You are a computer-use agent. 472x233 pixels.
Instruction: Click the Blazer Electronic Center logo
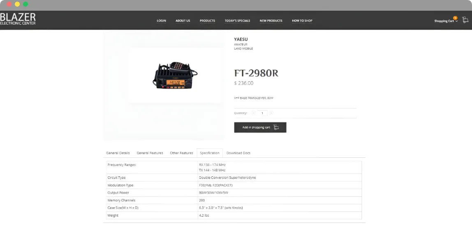pos(18,19)
